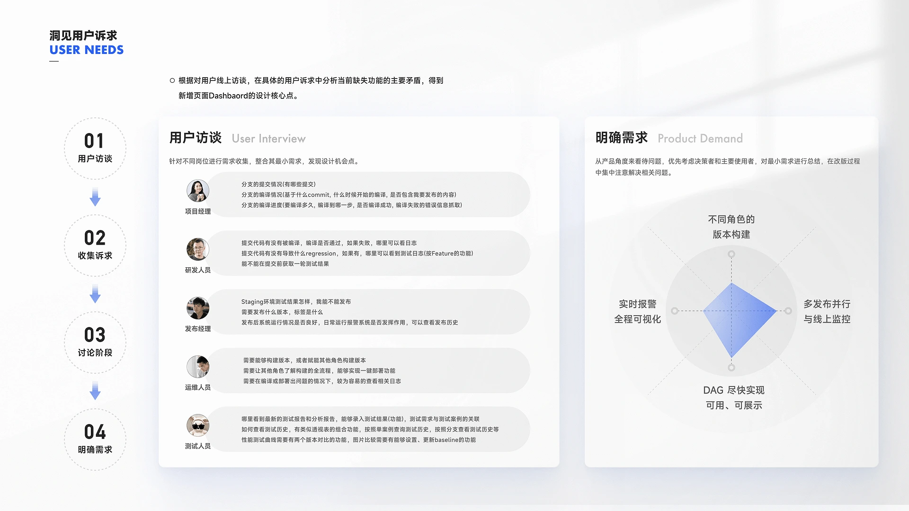The height and width of the screenshot is (511, 909).
Task: Click the 研发人员 avatar photo
Action: coord(198,250)
